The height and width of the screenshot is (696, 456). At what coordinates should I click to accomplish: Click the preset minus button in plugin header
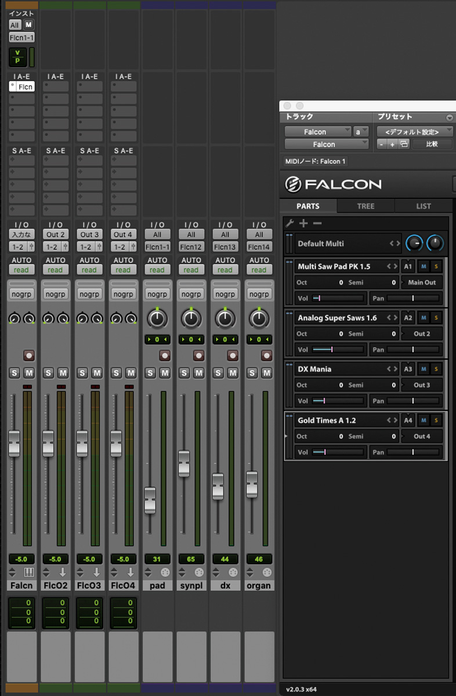[382, 144]
